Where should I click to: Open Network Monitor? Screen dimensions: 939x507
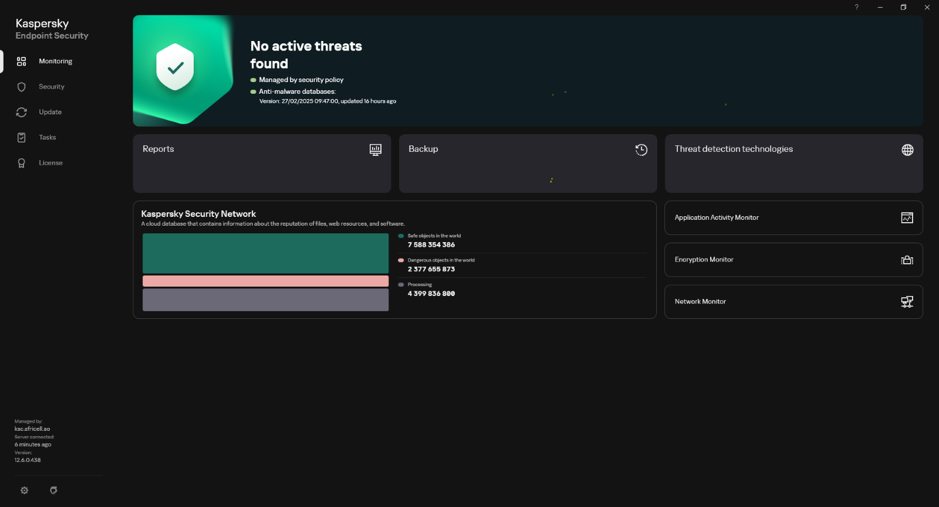pyautogui.click(x=793, y=302)
